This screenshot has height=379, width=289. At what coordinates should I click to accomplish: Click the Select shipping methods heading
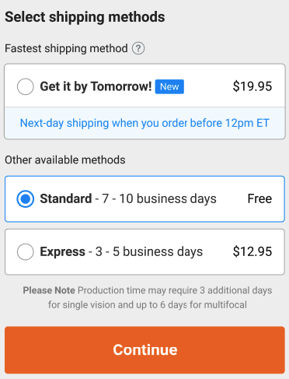click(x=85, y=17)
